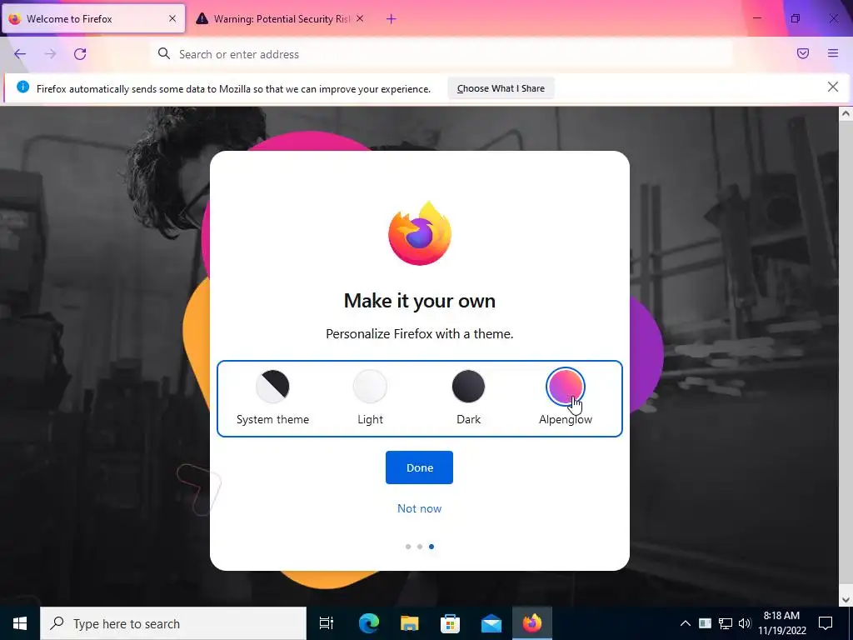The width and height of the screenshot is (853, 640).
Task: Click Personalize Firefox with a theme text
Action: click(420, 333)
